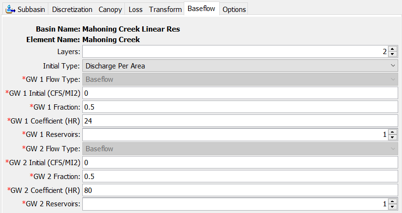Open the Canopy tab
The image size is (402, 213).
tap(110, 9)
